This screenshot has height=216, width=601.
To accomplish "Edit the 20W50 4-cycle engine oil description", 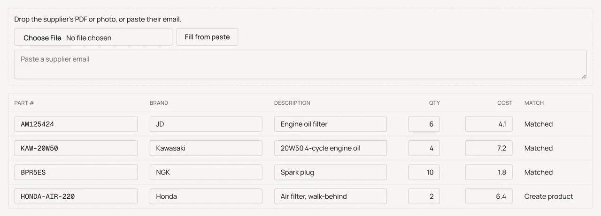I will click(331, 148).
